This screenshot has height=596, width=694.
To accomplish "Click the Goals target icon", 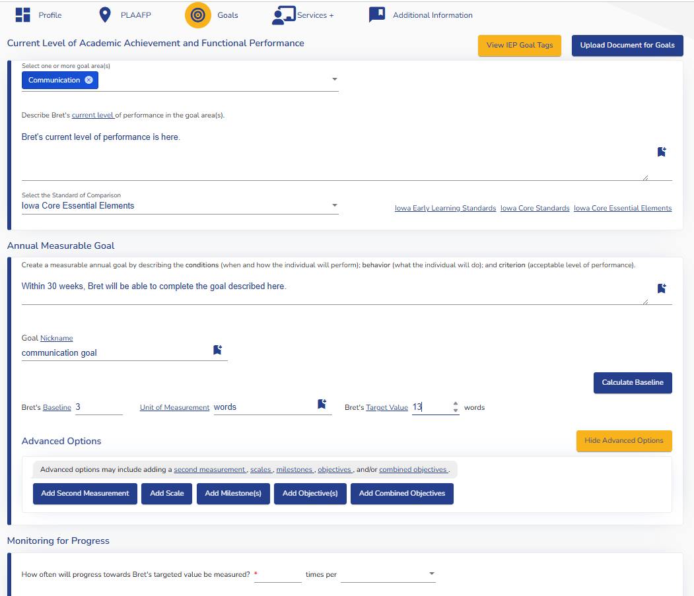I will pos(197,15).
